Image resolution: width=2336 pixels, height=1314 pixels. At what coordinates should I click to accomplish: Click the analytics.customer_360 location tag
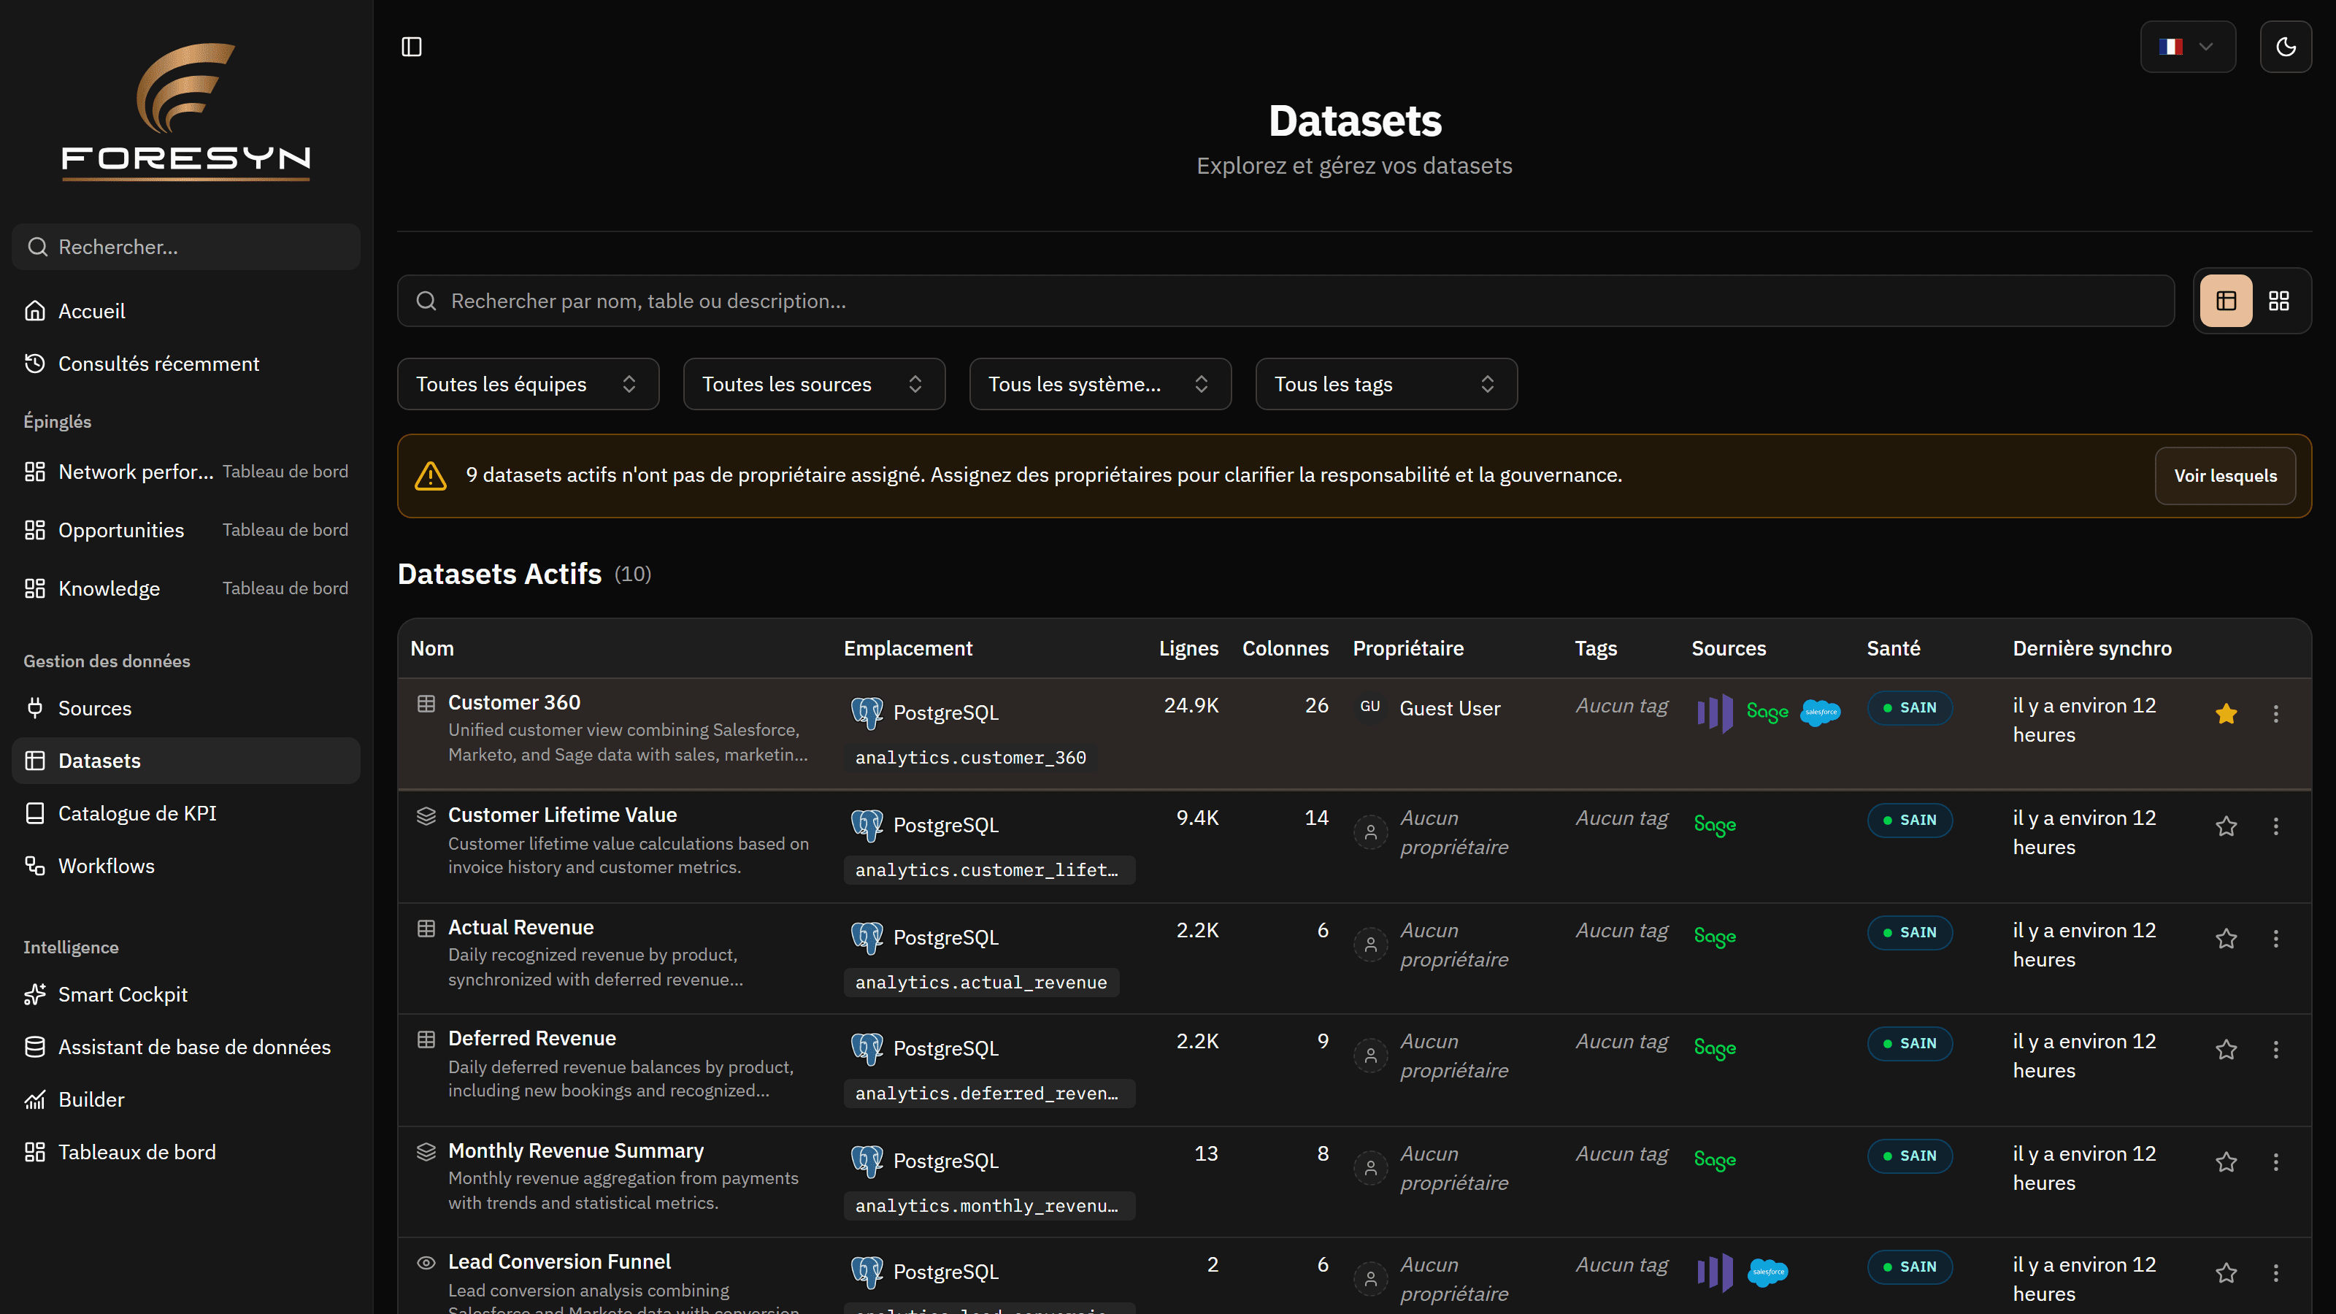(970, 758)
